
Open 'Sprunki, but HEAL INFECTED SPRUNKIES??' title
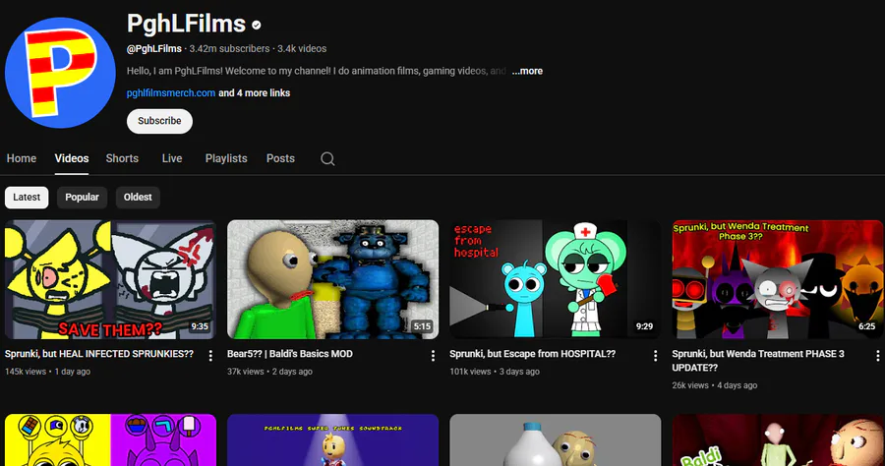99,354
